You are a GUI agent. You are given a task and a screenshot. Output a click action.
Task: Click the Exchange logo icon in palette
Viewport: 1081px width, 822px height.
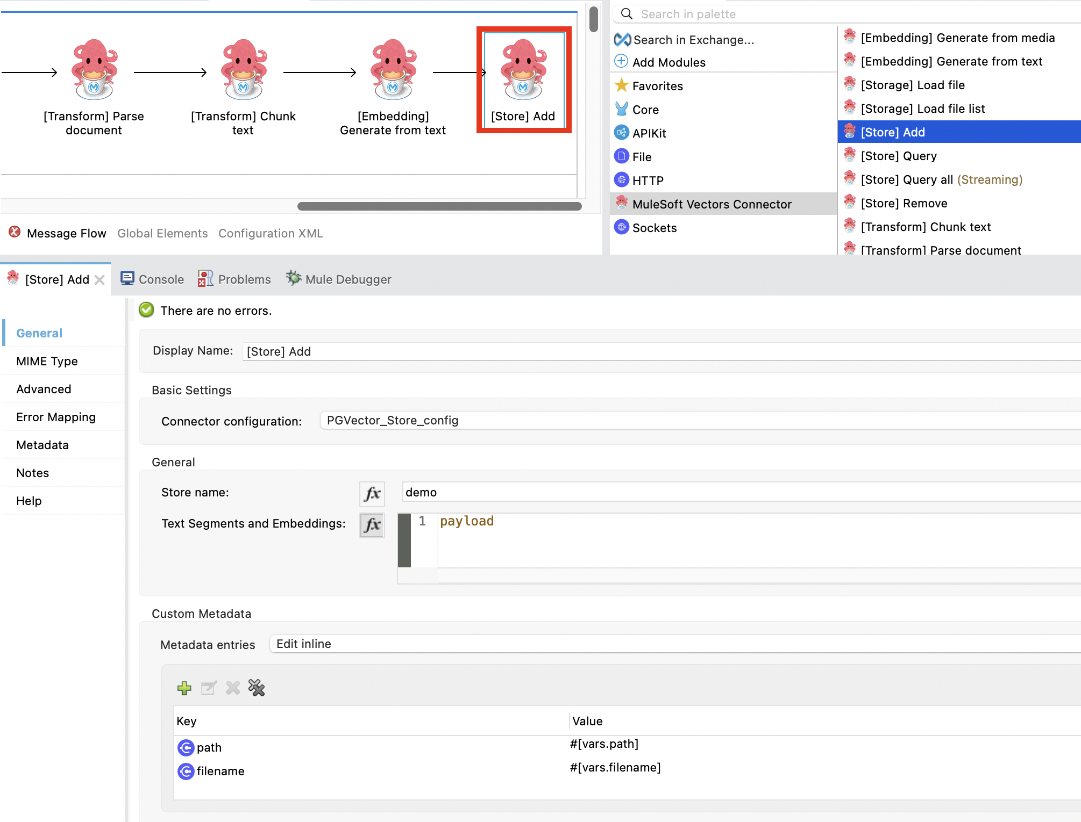click(x=622, y=39)
